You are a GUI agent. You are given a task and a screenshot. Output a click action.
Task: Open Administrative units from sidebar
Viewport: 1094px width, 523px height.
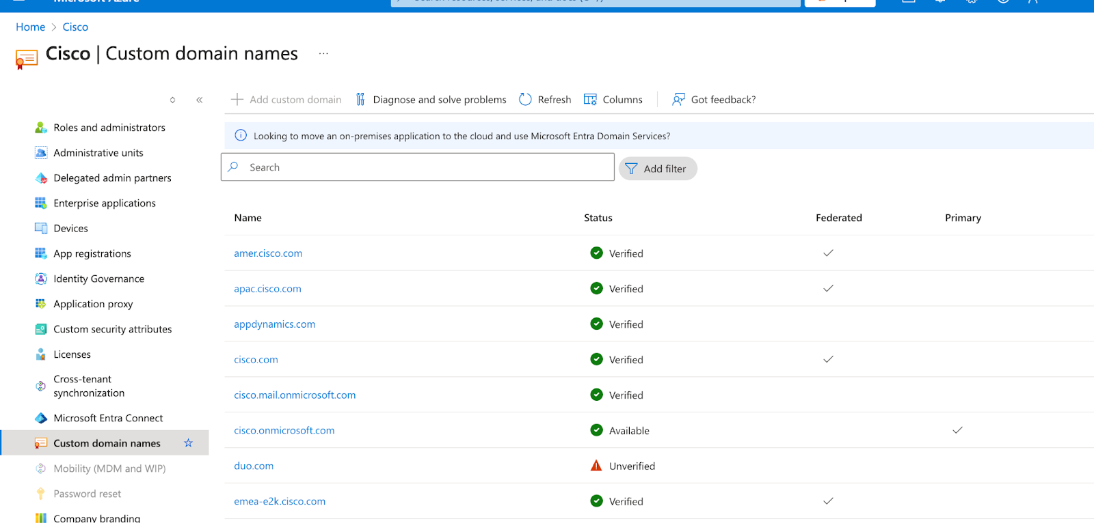[98, 153]
